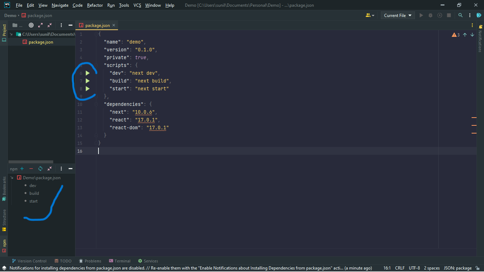Hide the Project tool window
Viewport: 484px width, 272px height.
tap(71, 25)
